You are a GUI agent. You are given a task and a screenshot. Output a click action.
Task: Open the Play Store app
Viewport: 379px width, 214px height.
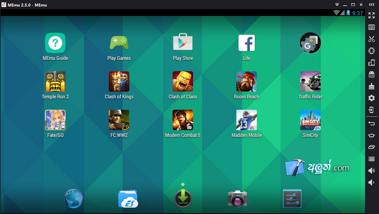coord(183,42)
